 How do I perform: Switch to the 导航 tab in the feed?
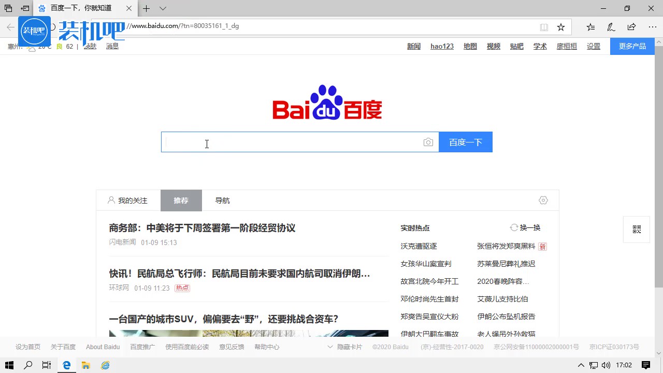pyautogui.click(x=222, y=200)
